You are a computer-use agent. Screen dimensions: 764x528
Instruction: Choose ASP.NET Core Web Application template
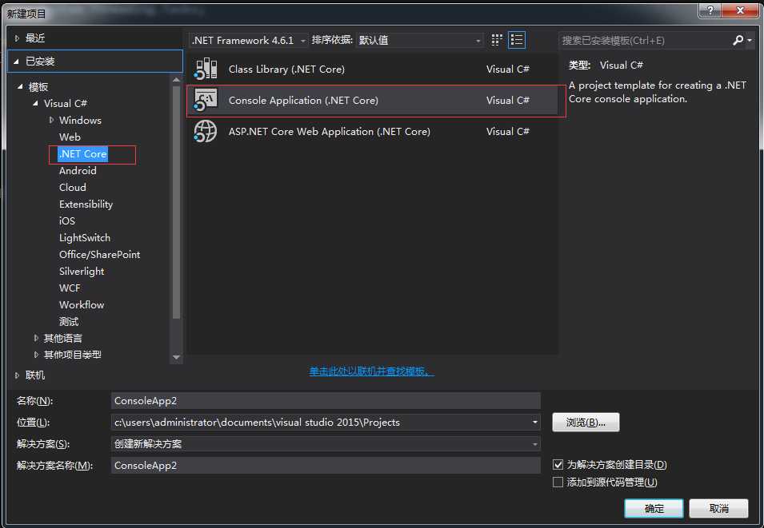pos(372,131)
